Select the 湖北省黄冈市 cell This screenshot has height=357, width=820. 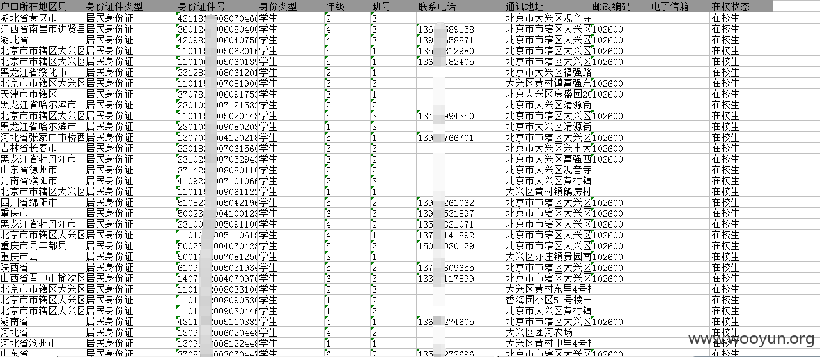pos(42,18)
